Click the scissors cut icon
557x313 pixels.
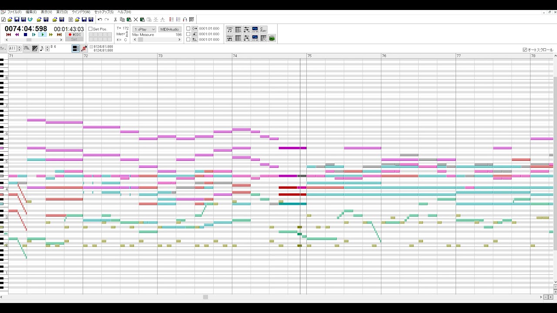(115, 20)
